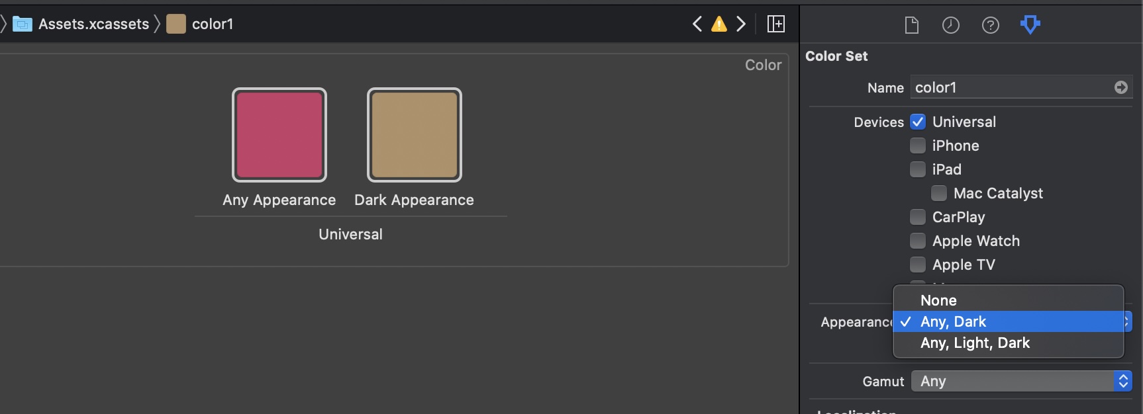Select the Any, Dark menu option
Screen dimensions: 1143x414
pyautogui.click(x=953, y=321)
